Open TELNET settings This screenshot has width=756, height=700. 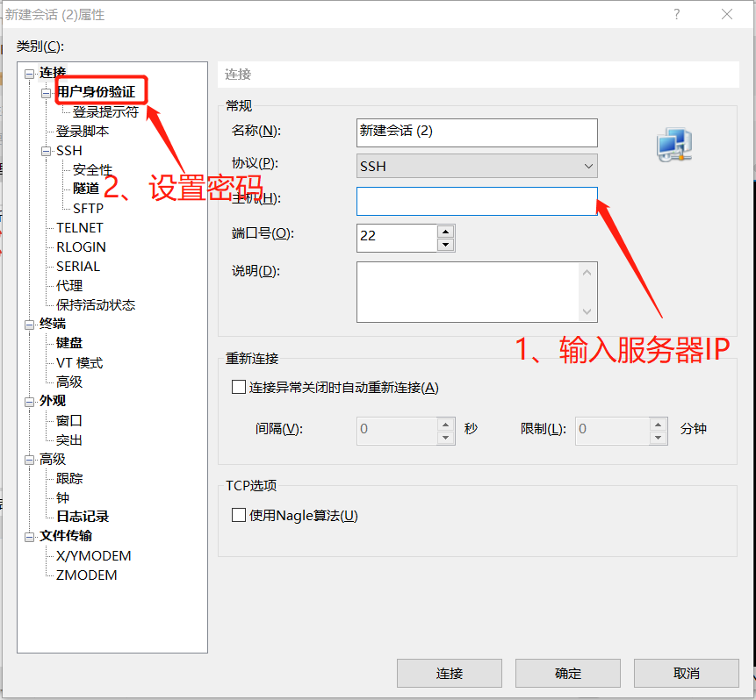(80, 227)
